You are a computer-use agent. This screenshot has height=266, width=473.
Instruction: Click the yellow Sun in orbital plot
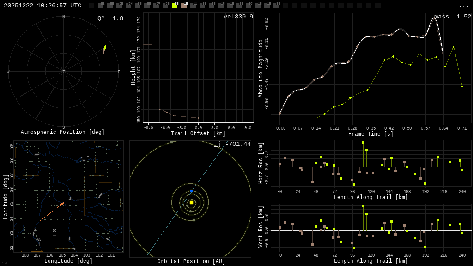191,202
